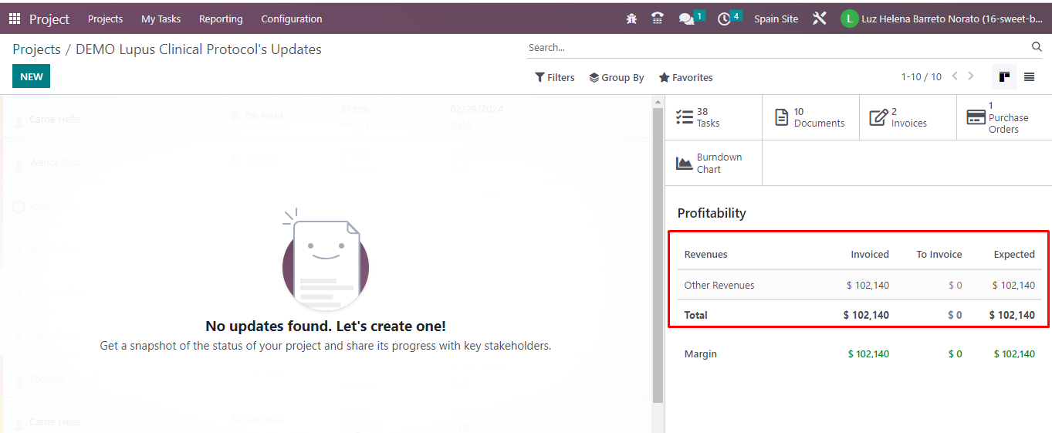Click the vertical scrollbar of updates list
The width and height of the screenshot is (1052, 433).
(x=658, y=255)
